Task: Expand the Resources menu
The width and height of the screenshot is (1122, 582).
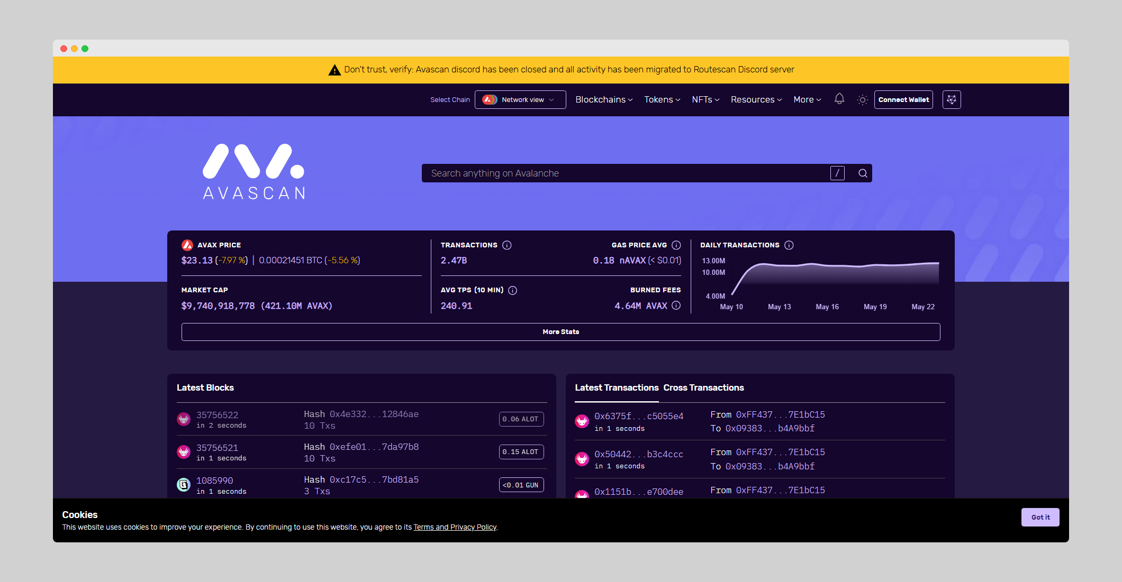Action: tap(756, 99)
